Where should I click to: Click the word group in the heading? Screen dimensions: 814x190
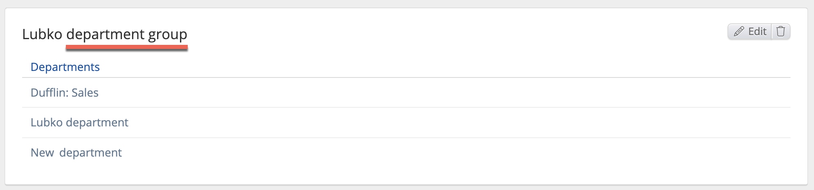point(168,34)
